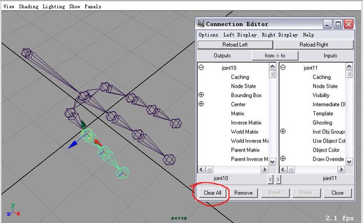Collapse the joint10 node in Outputs list
Screen dimensions: 363x223
[x=201, y=67]
